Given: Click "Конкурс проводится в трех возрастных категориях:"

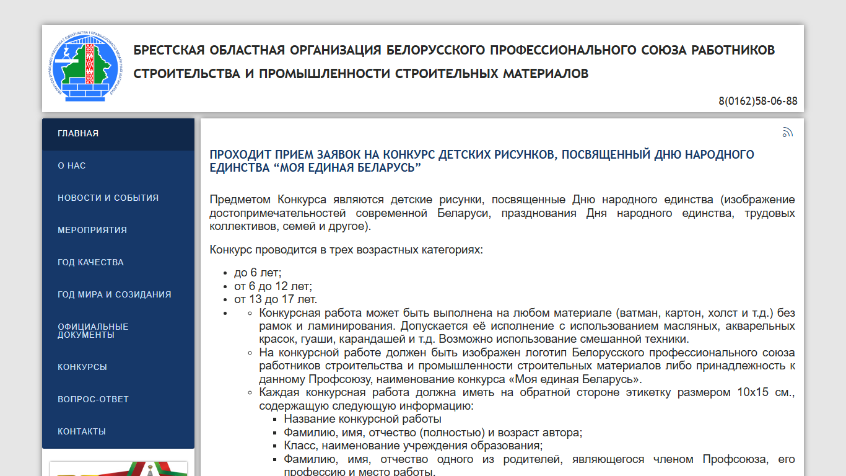Looking at the screenshot, I should point(346,250).
